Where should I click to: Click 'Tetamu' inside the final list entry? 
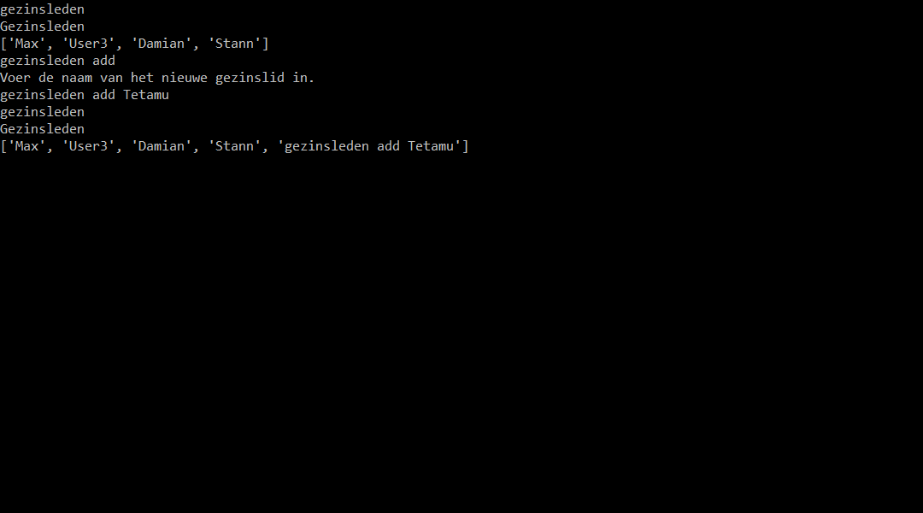point(431,146)
